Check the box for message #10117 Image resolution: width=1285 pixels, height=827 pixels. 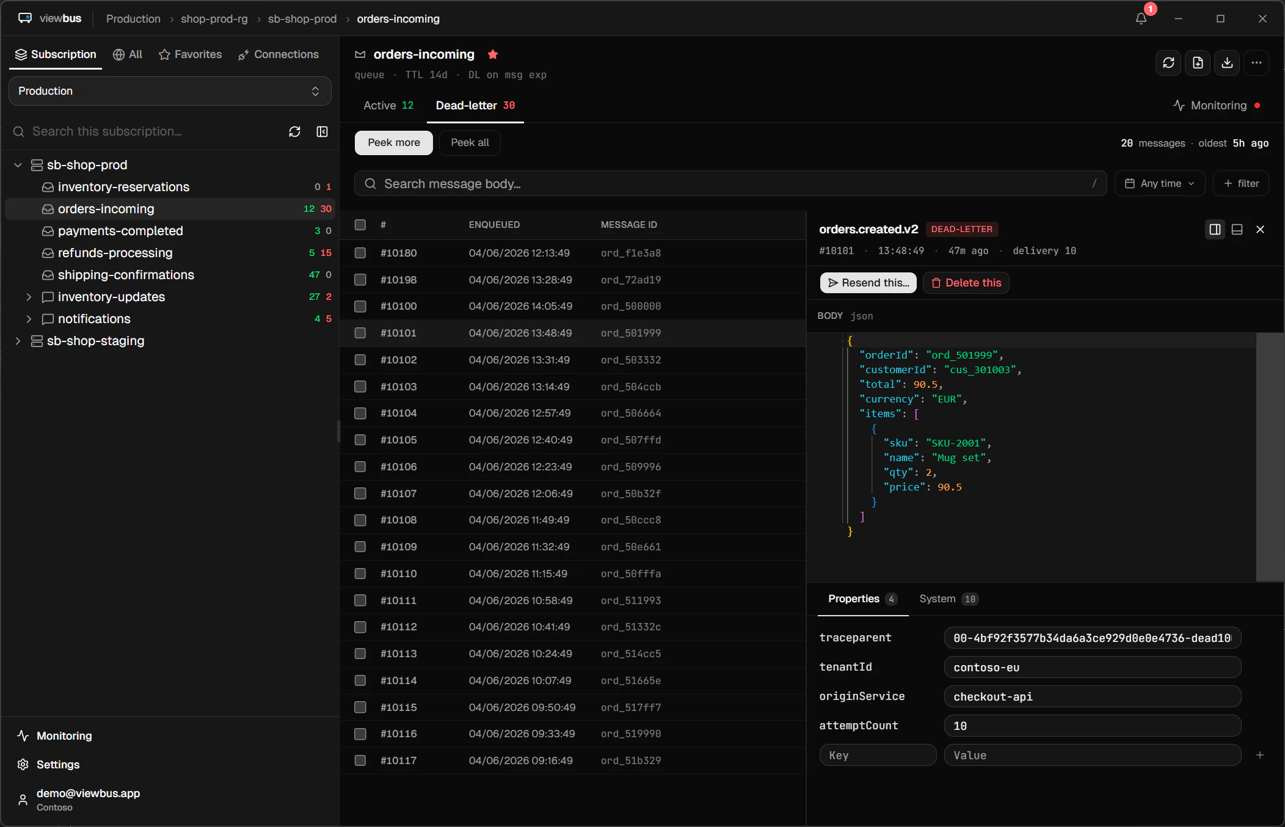pyautogui.click(x=360, y=760)
